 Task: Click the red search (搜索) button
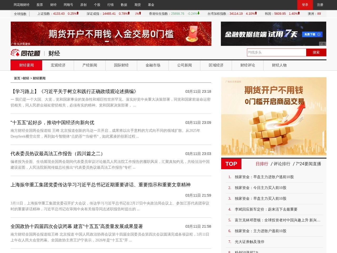(x=316, y=52)
